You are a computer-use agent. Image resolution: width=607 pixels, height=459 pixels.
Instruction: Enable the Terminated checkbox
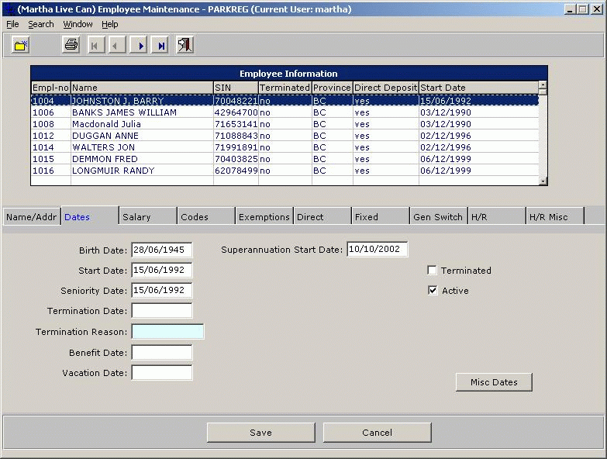tap(433, 271)
